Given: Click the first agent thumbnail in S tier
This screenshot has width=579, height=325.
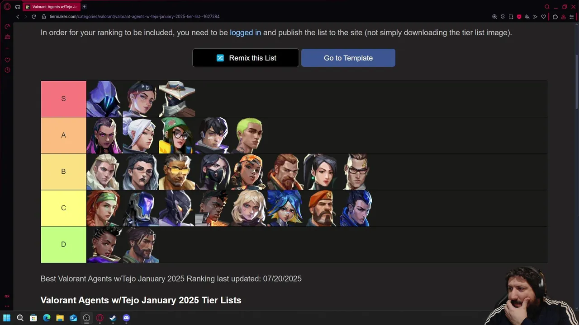Looking at the screenshot, I should pos(104,99).
